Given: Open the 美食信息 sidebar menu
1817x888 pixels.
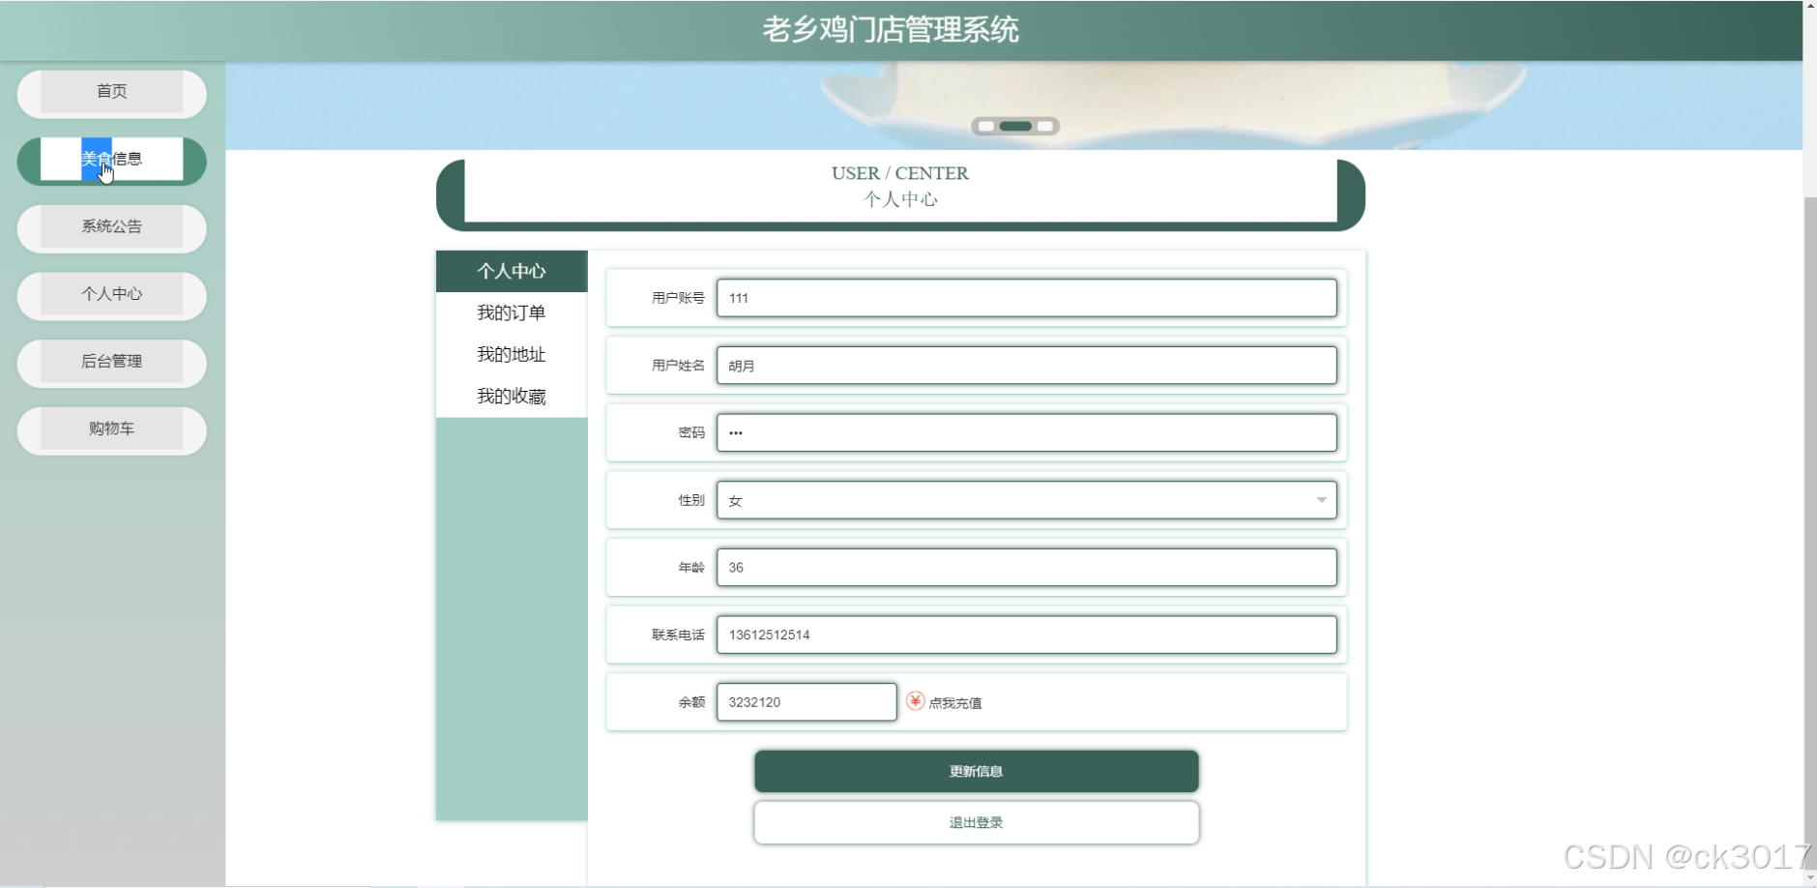Looking at the screenshot, I should point(111,160).
